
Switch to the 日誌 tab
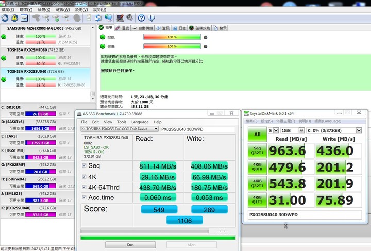click(179, 28)
